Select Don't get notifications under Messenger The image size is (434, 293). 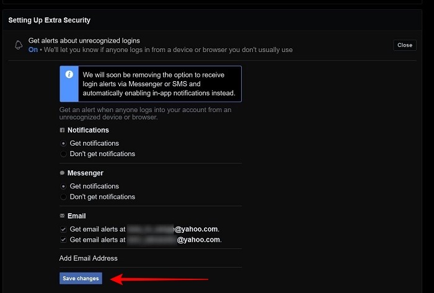63,197
